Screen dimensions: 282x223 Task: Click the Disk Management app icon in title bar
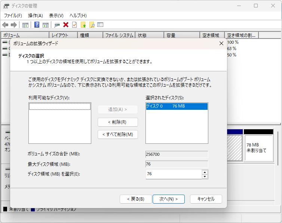(x=6, y=6)
